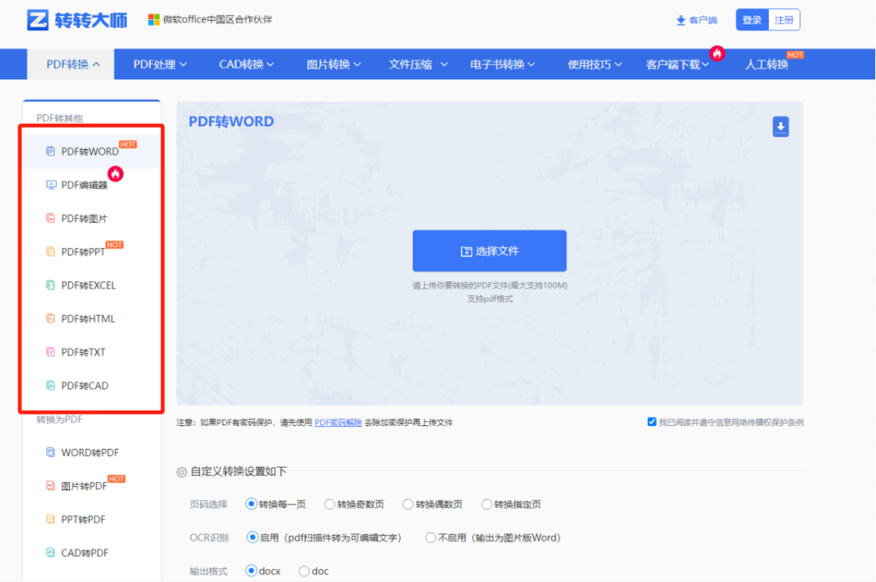This screenshot has width=876, height=582.
Task: Click the flame badge next to PDF编辑器
Action: point(116,174)
